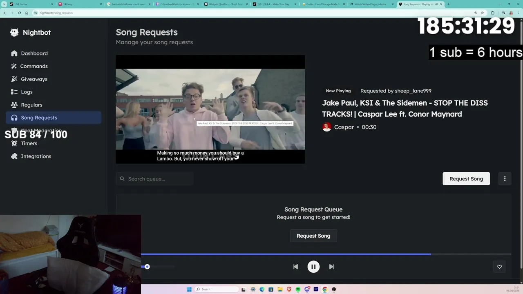Image resolution: width=523 pixels, height=294 pixels.
Task: Click the Dashboard home icon
Action: coord(14,53)
